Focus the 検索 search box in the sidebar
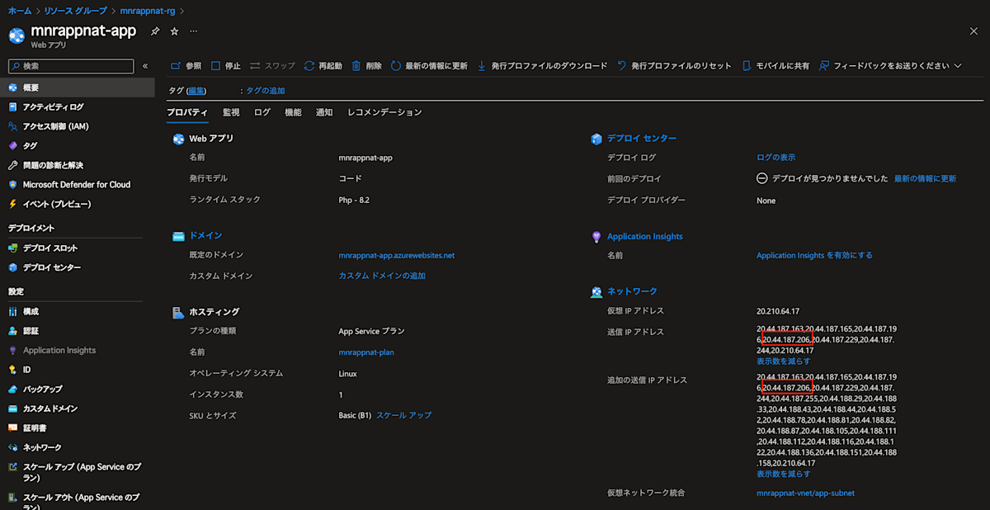 tap(70, 66)
